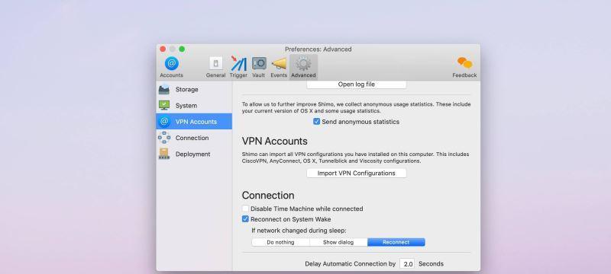Choose the Show dialog segment
Viewport: 611px width, 274px height.
[338, 242]
